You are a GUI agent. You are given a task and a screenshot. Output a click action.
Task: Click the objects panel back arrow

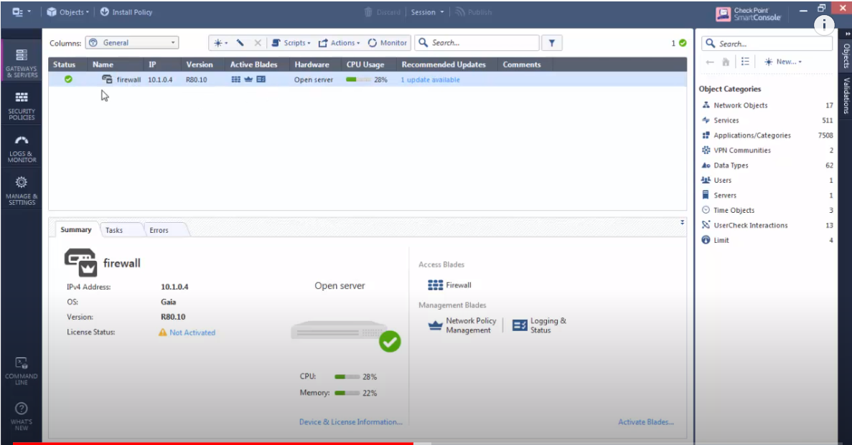point(710,62)
